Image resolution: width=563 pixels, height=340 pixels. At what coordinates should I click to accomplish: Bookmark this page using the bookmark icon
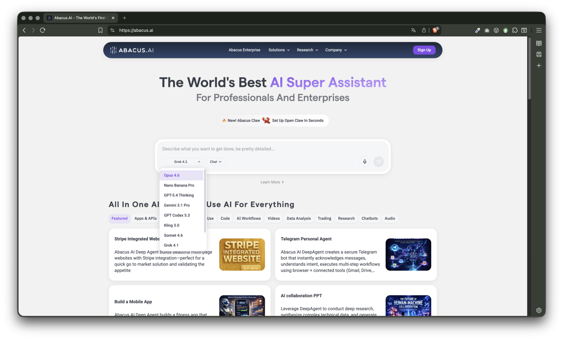click(100, 30)
